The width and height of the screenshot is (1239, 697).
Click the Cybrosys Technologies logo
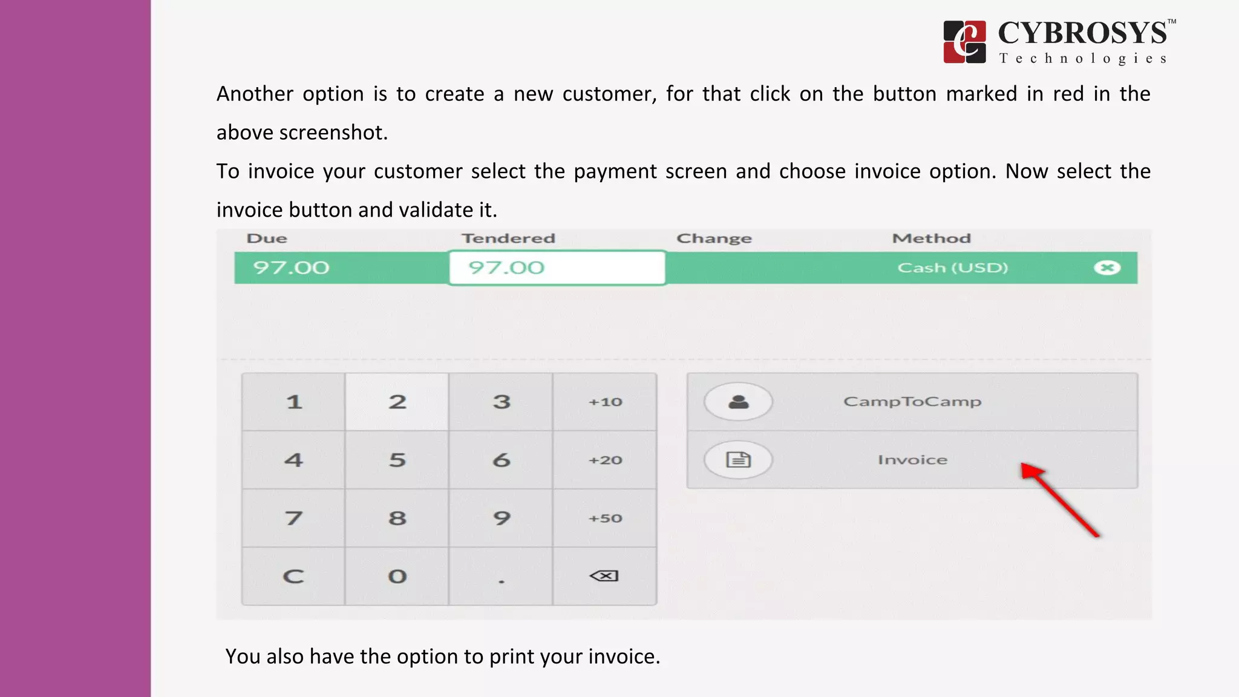pos(1059,42)
